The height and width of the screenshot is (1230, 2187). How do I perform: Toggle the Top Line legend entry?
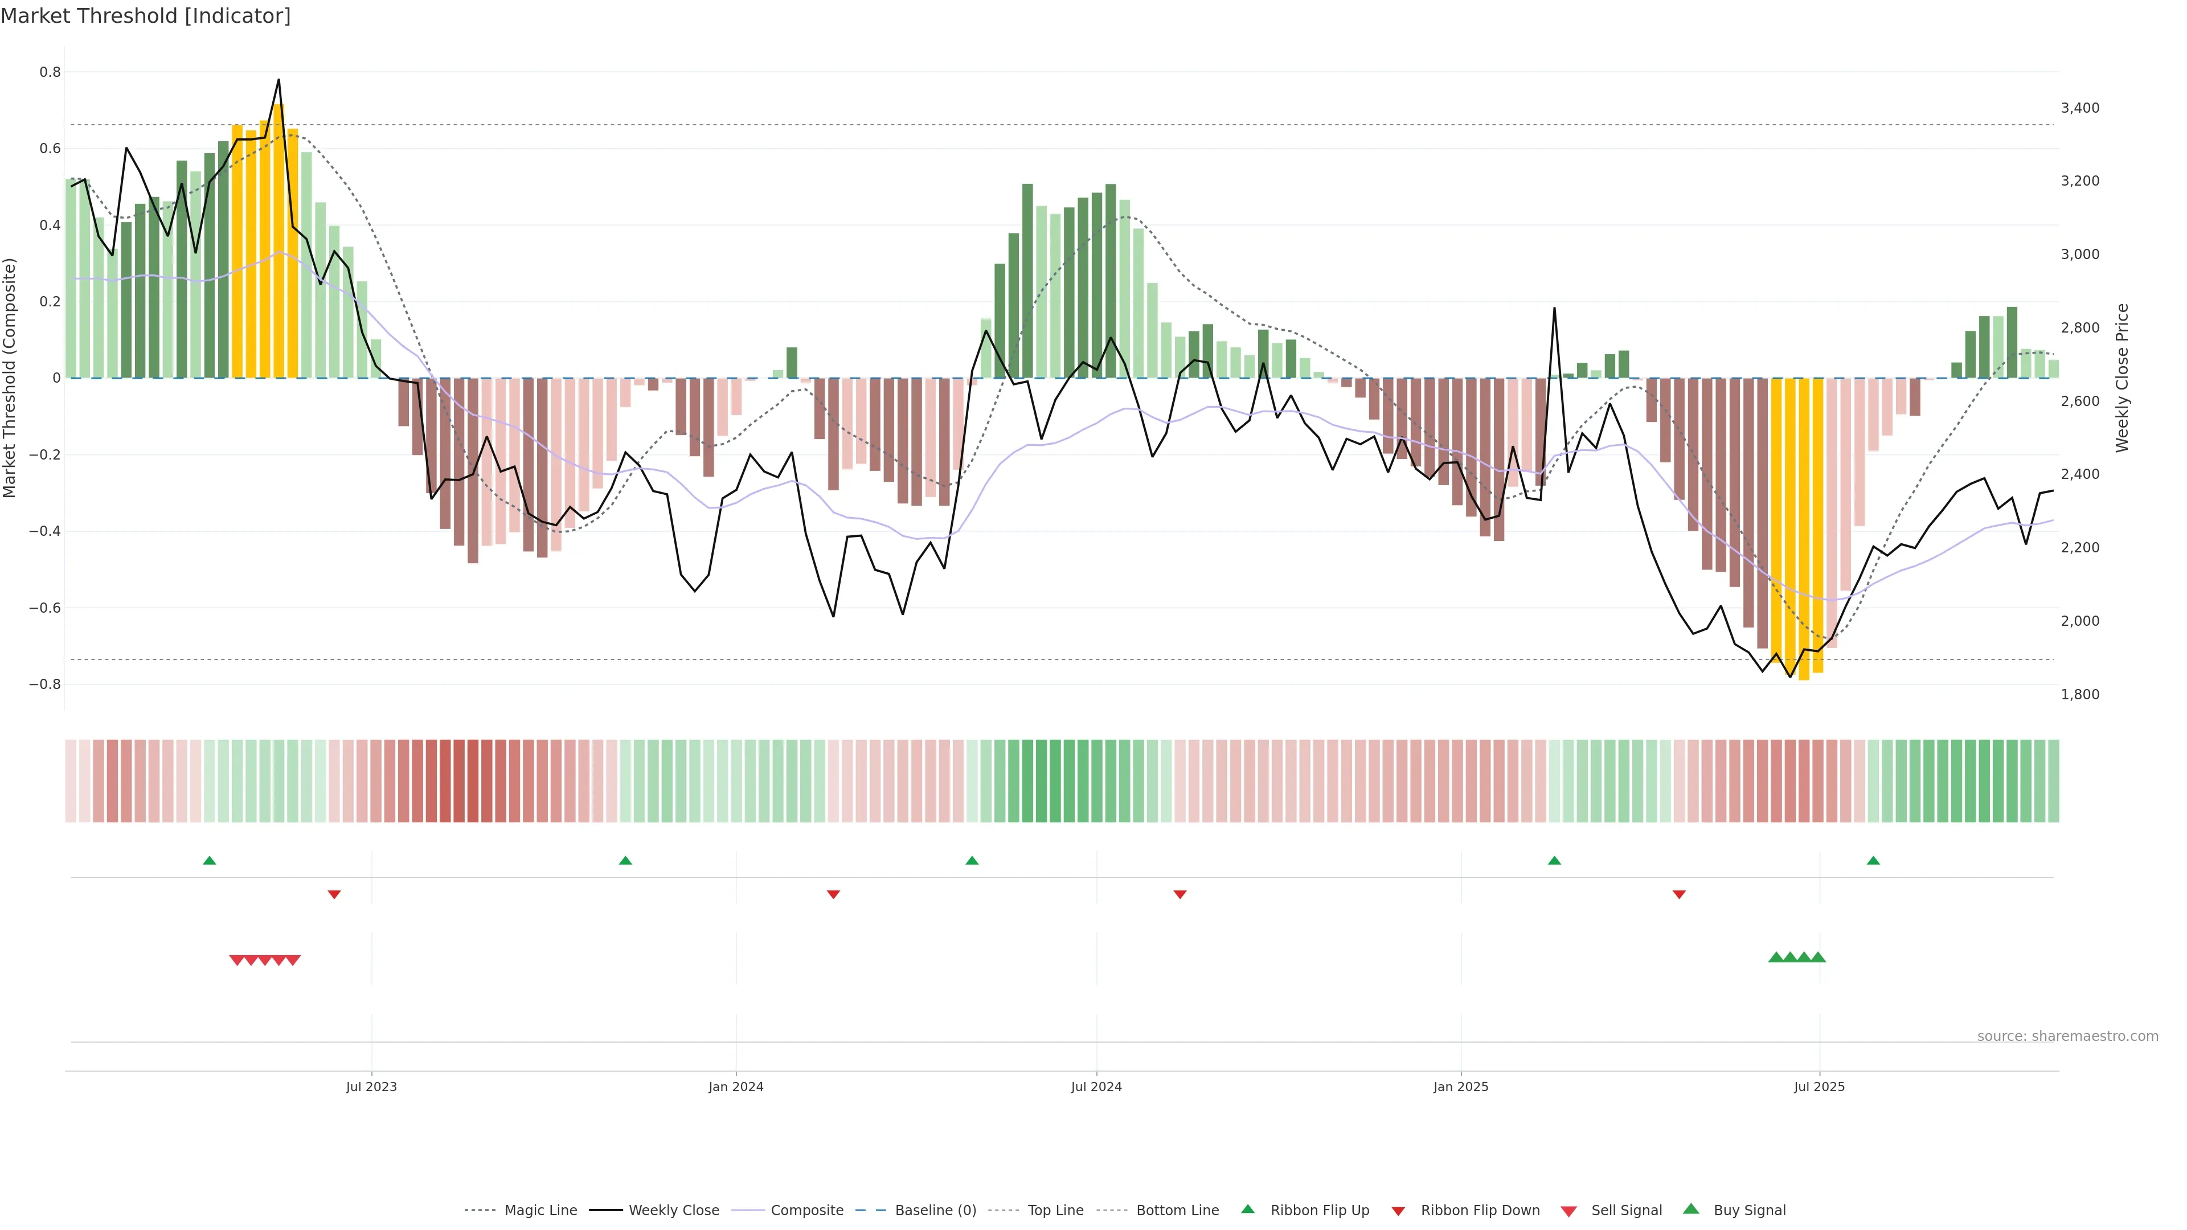point(1055,1211)
